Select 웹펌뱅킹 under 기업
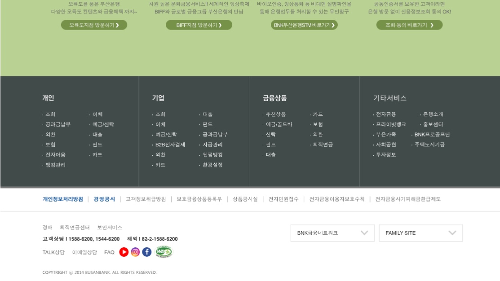Viewport: 500px width, 281px height. point(212,154)
